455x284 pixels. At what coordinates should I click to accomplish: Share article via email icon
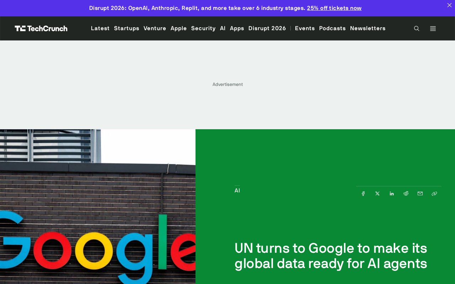coord(420,193)
